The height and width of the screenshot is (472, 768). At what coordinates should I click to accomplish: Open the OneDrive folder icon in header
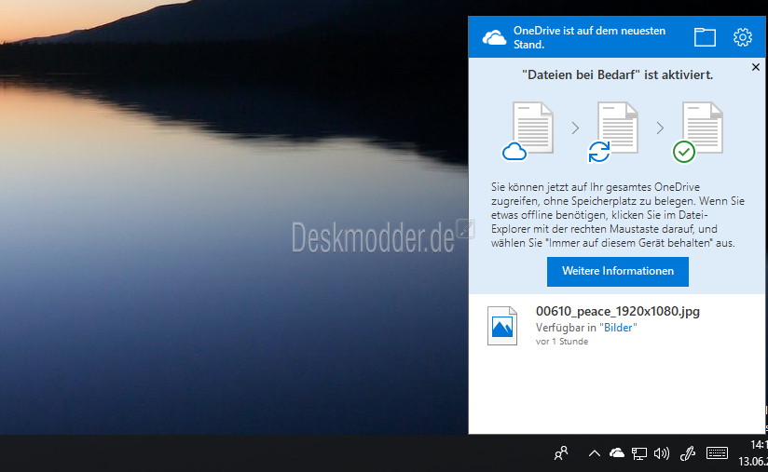pos(705,37)
